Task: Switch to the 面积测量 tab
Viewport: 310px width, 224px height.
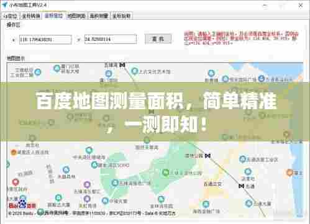Action: pos(99,16)
